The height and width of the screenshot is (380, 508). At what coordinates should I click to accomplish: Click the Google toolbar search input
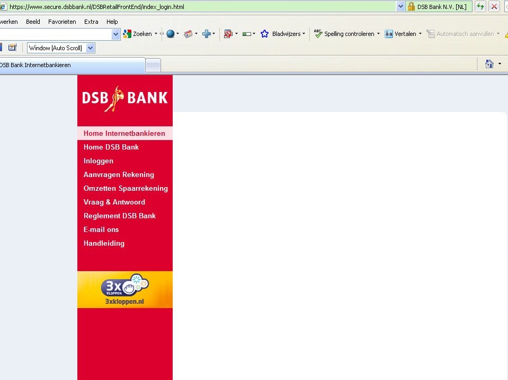pyautogui.click(x=56, y=34)
